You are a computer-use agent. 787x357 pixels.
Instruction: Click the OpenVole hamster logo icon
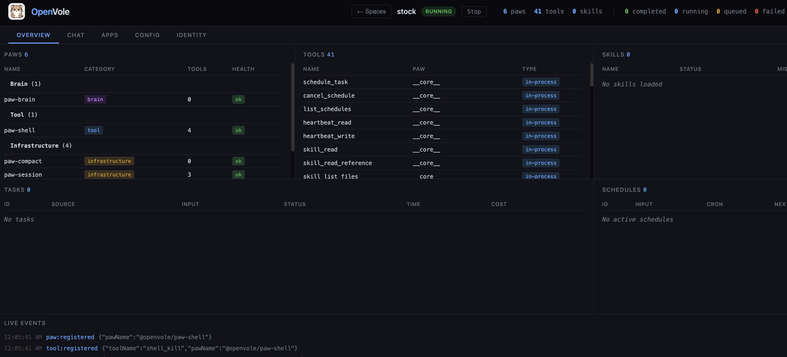[17, 12]
